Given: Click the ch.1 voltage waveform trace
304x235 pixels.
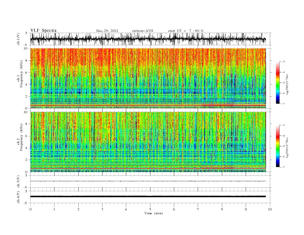Looking at the screenshot, I should click(148, 39).
